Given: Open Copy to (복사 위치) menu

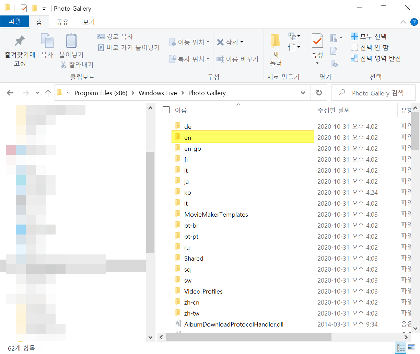Looking at the screenshot, I should tap(189, 59).
